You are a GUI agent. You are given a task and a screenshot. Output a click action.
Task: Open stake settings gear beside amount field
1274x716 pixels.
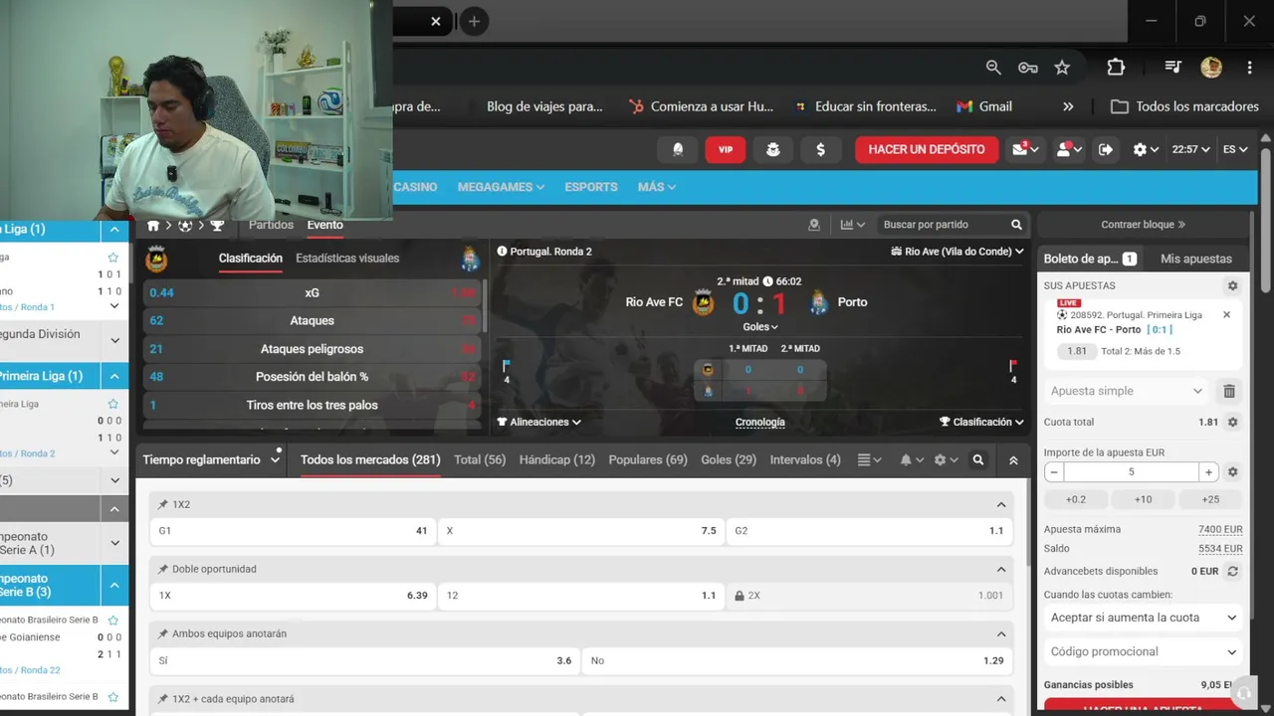[1232, 472]
